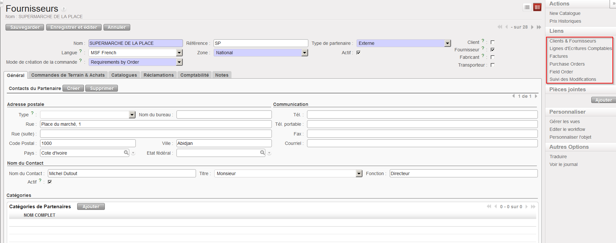Viewport: 616px width, 243px height.
Task: Switch to the Comptabilité tab
Action: click(x=194, y=75)
